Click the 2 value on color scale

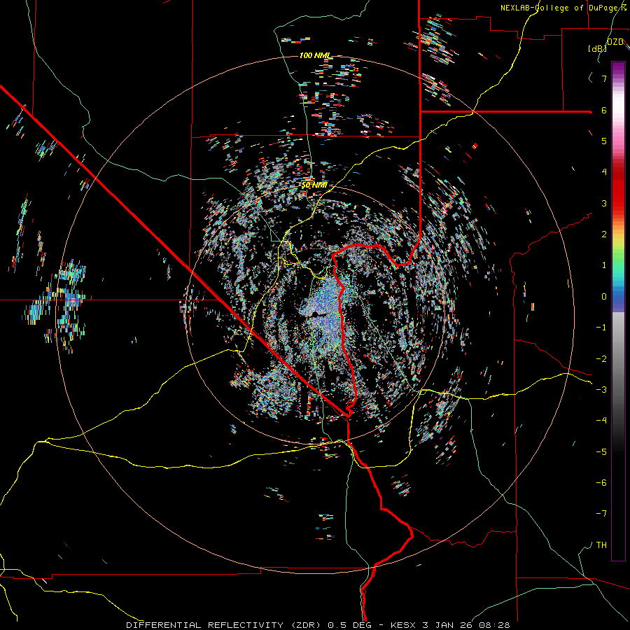[x=604, y=234]
